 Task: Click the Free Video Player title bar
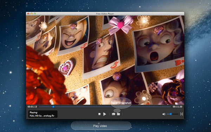pos(105,14)
